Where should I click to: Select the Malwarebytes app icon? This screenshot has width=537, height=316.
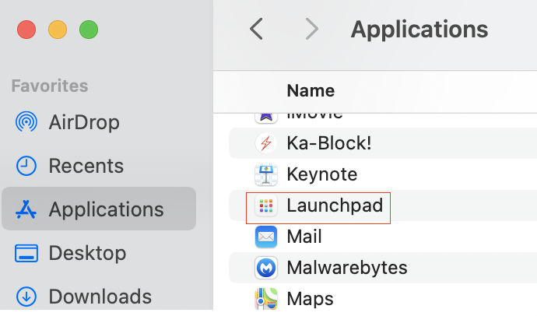click(266, 268)
